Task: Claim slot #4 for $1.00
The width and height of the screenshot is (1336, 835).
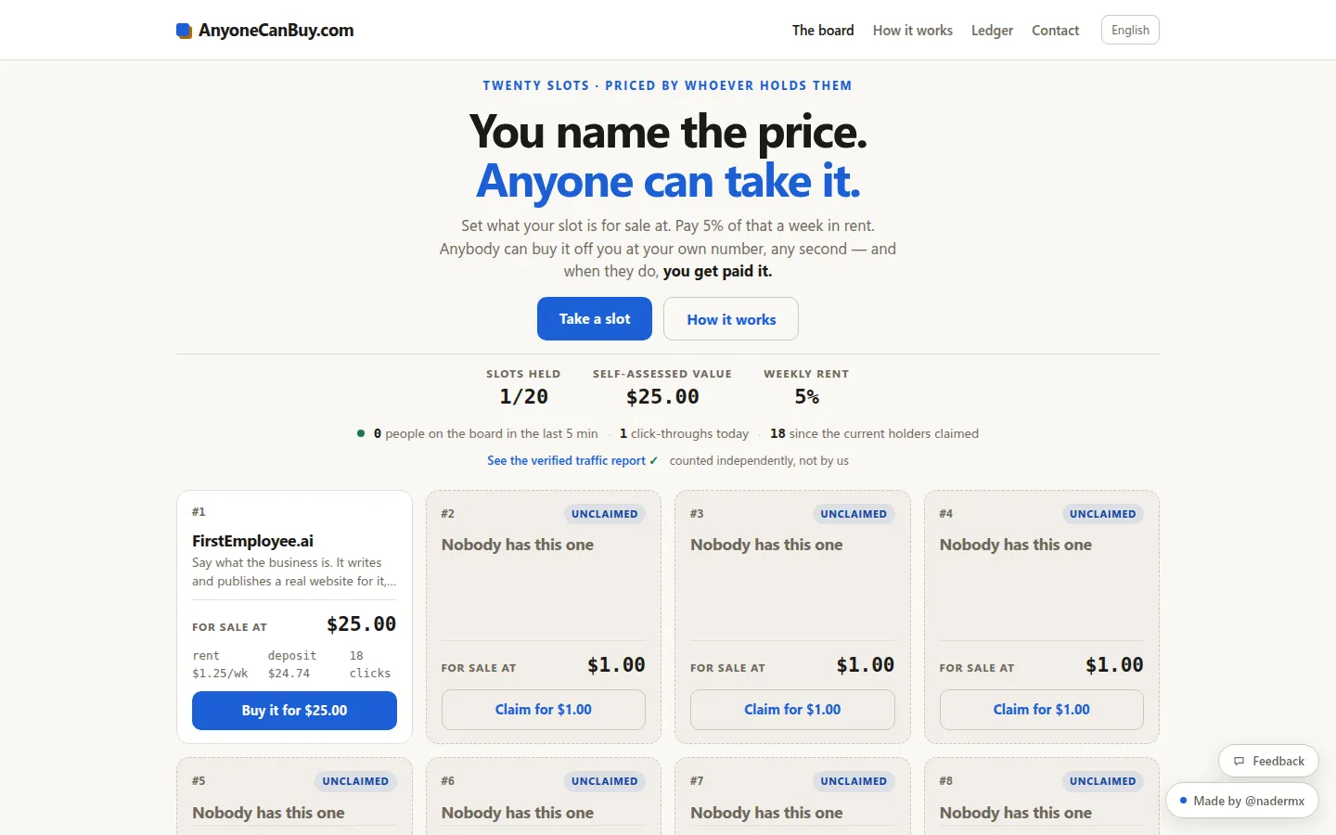Action: (1042, 710)
